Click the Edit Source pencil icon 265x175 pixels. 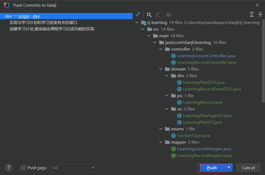(157, 15)
